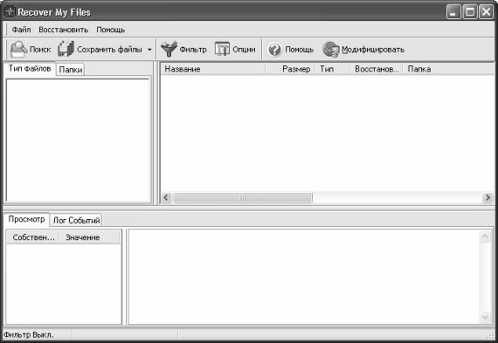Switch to the Просмотр tab
498x343 pixels.
(x=26, y=220)
